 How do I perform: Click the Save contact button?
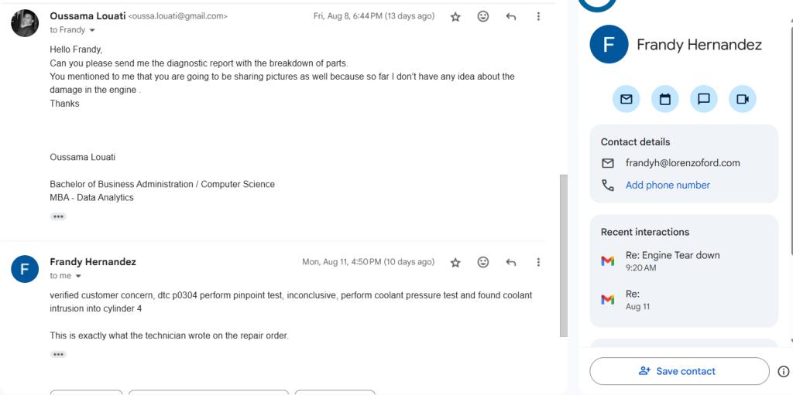pyautogui.click(x=679, y=371)
